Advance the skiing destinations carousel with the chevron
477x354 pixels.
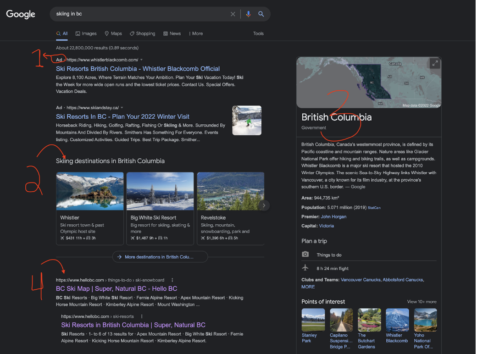[263, 205]
